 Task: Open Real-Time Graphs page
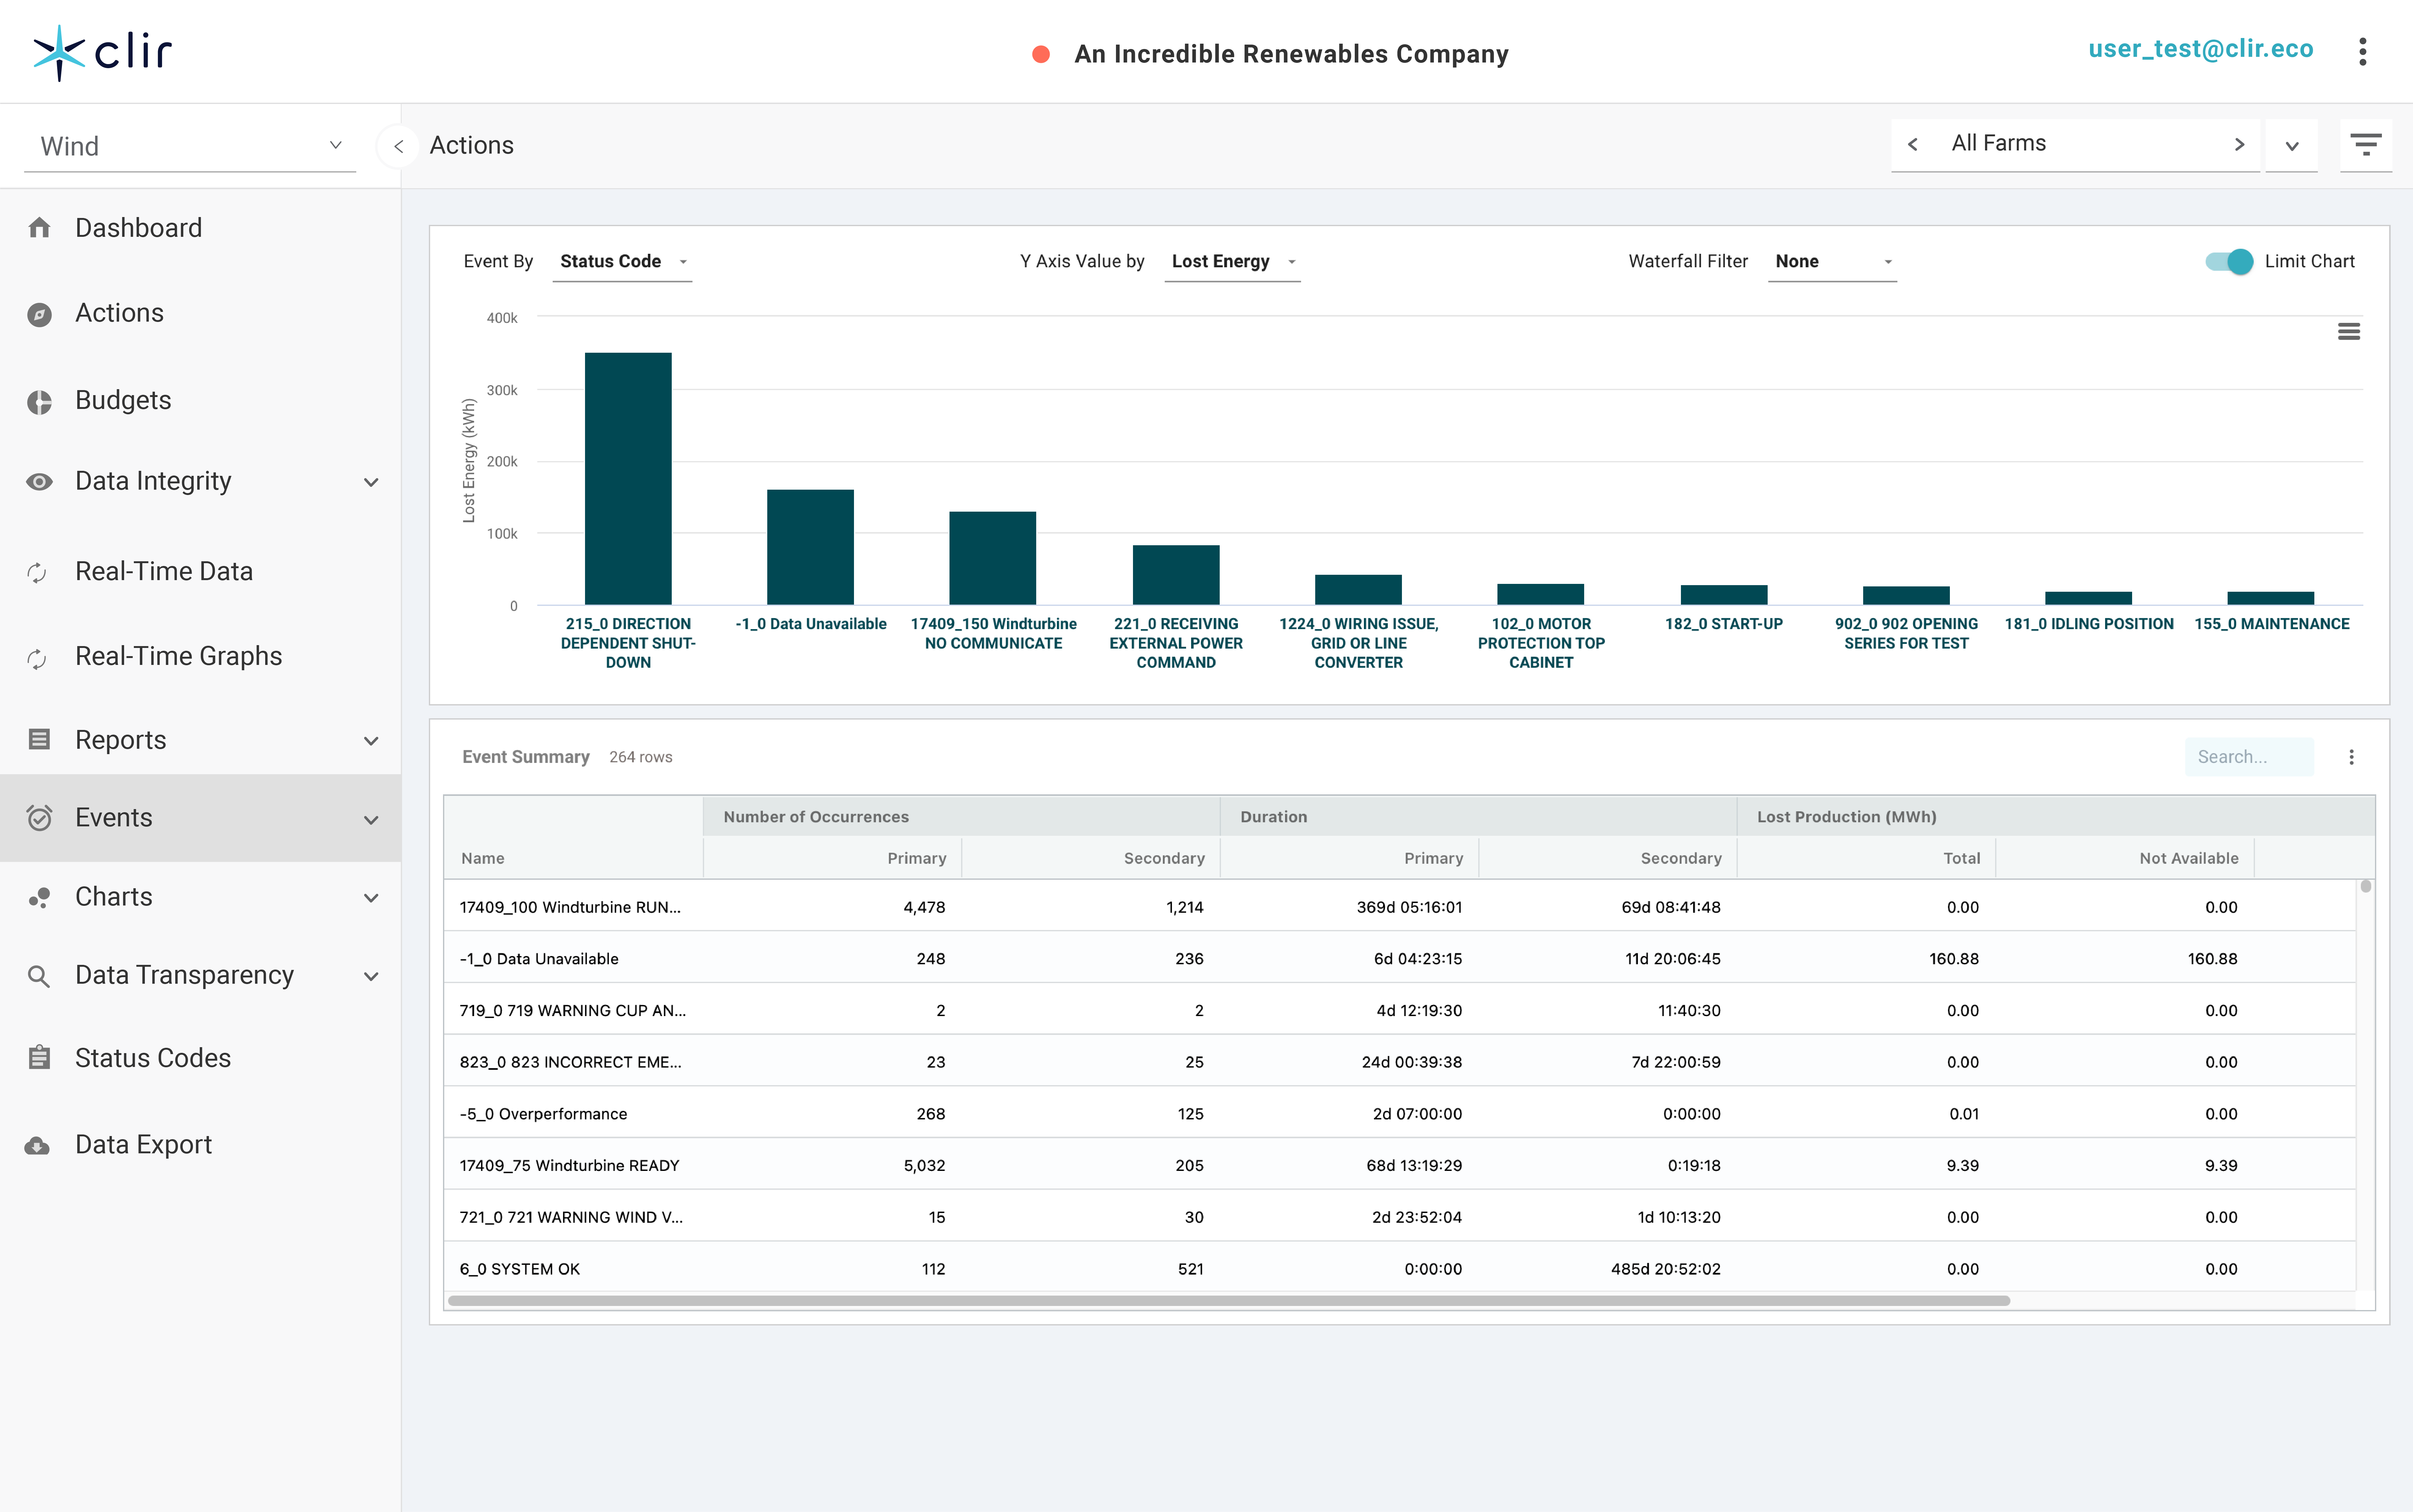[x=179, y=656]
